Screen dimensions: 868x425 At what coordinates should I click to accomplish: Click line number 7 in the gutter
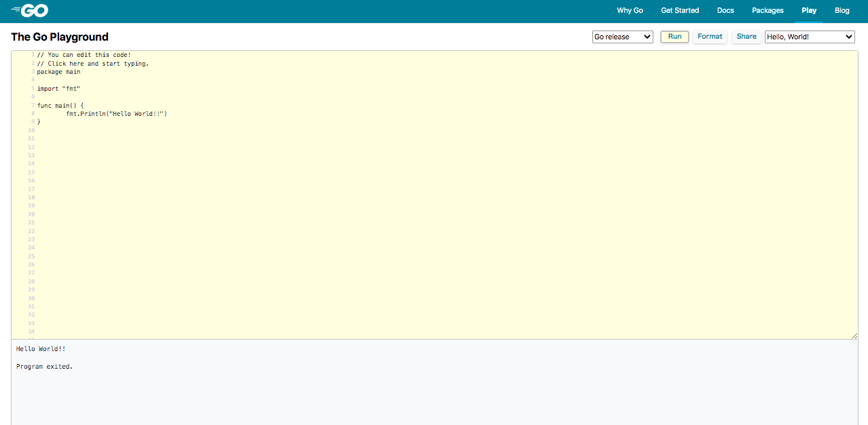pos(32,105)
